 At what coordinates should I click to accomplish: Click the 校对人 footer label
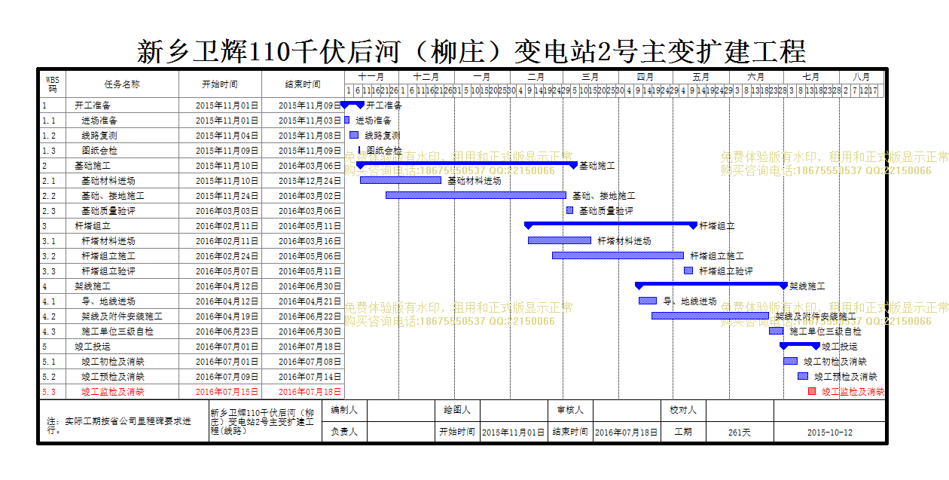[x=683, y=410]
